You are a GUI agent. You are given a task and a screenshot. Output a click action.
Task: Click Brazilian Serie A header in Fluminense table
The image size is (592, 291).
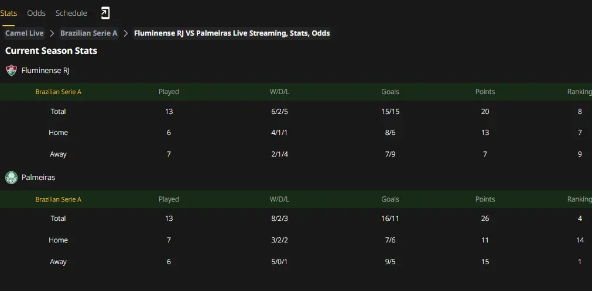tap(58, 92)
